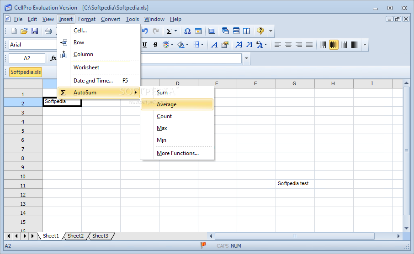This screenshot has width=414, height=254.
Task: Choose Average from AutoSum submenu
Action: (177, 104)
